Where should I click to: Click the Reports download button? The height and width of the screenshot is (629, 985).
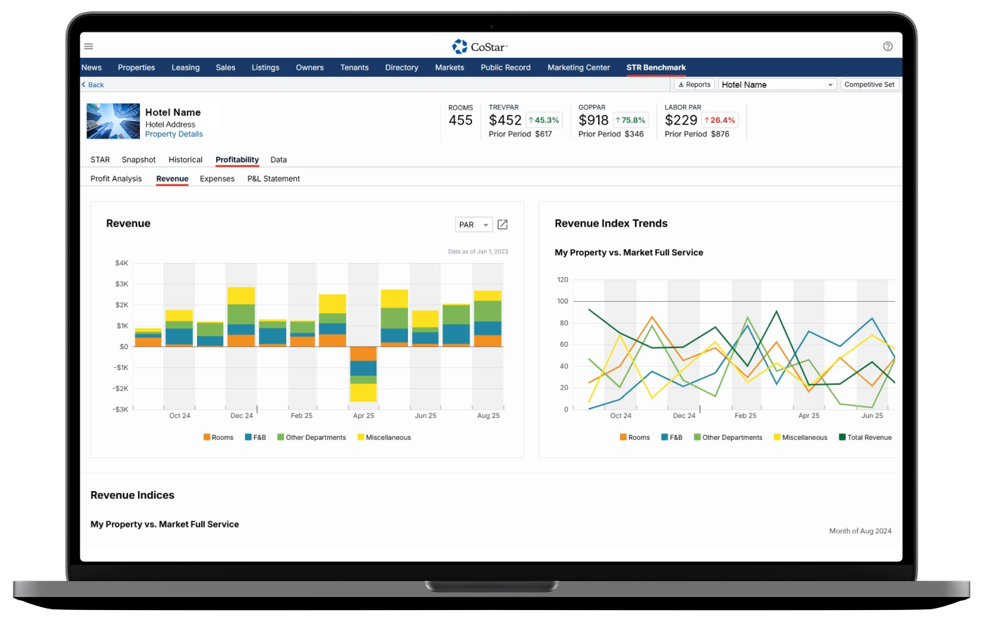pyautogui.click(x=694, y=84)
